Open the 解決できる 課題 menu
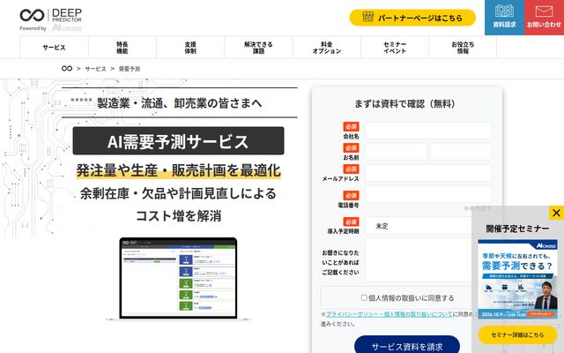Viewport: 564px width, 353px height. pos(258,48)
